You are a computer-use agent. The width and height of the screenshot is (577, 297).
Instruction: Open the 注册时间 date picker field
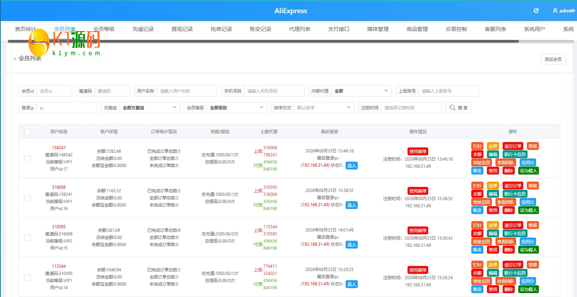point(411,108)
